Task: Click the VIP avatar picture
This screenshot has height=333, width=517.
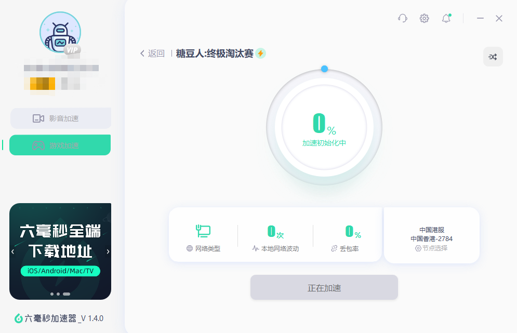Action: [60, 32]
